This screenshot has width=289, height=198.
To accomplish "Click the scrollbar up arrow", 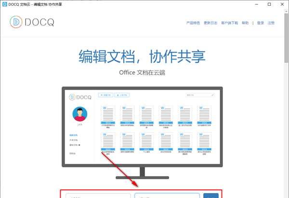I will [286, 11].
